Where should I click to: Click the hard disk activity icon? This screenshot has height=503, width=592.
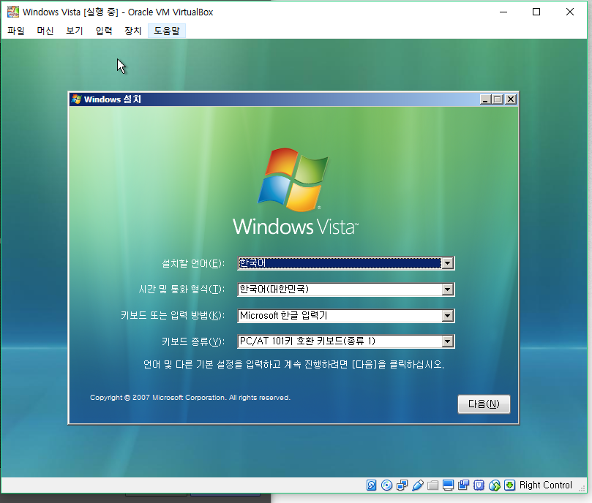[371, 485]
